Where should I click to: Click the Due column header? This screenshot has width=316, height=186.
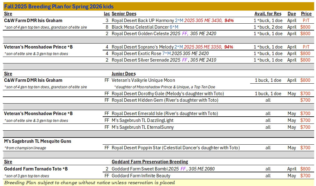(x=292, y=14)
